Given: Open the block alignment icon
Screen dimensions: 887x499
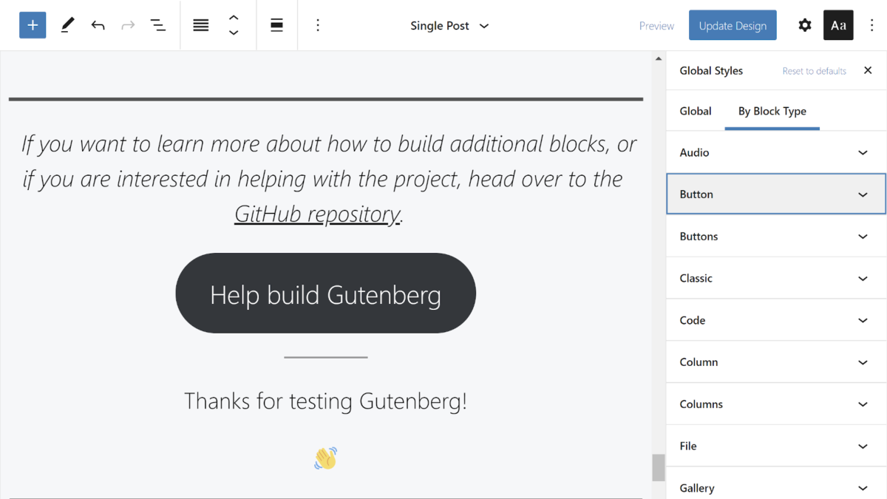Looking at the screenshot, I should click(276, 25).
